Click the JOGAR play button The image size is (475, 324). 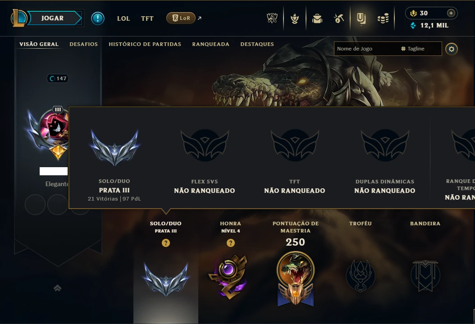(52, 18)
